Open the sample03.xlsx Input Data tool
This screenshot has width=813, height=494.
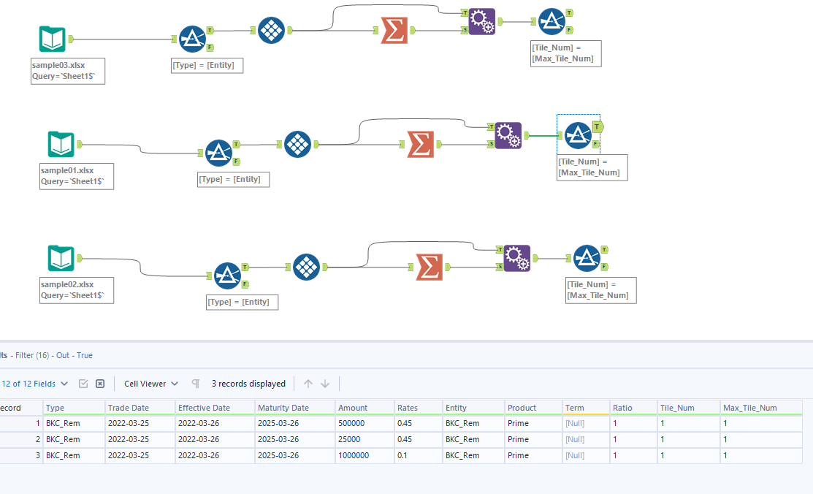click(51, 38)
